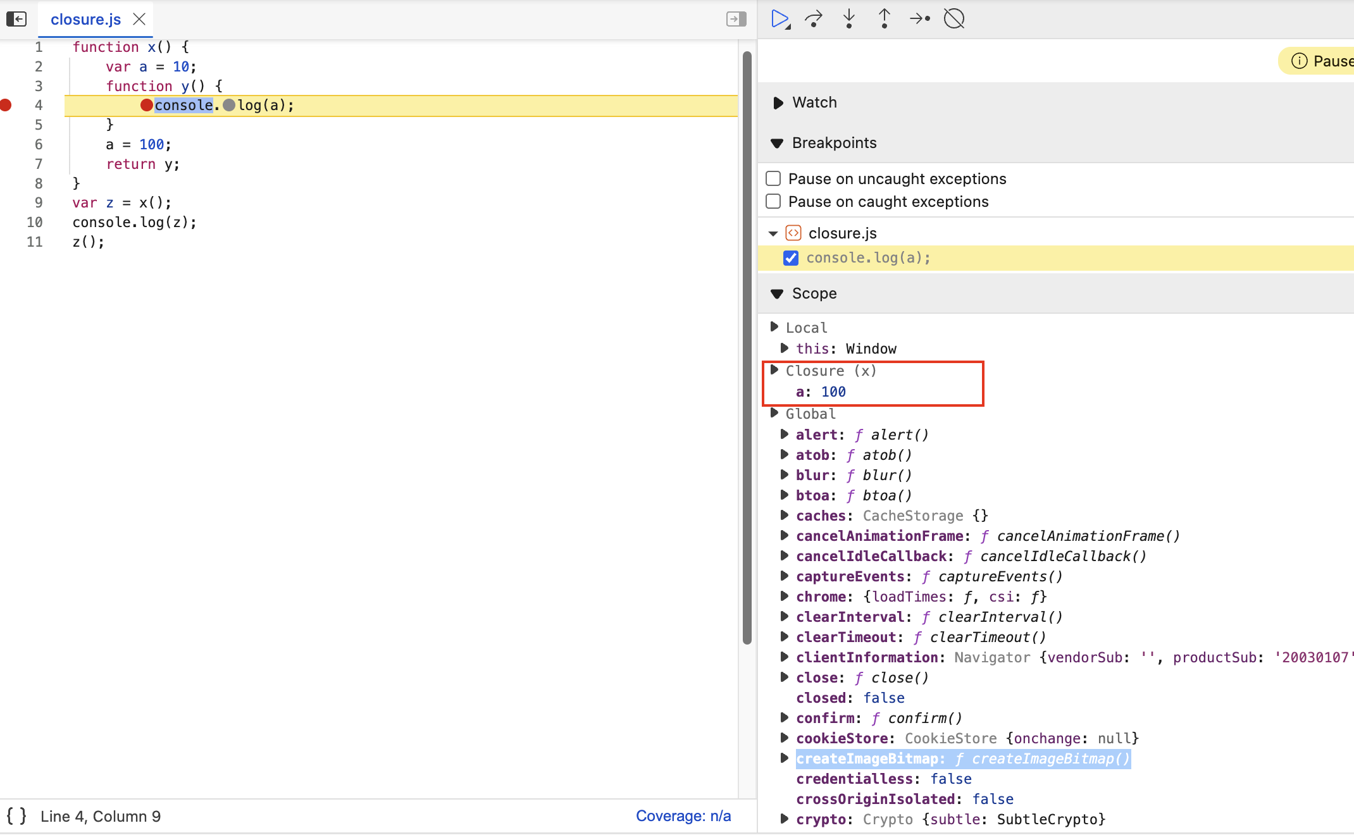Image resolution: width=1354 pixels, height=835 pixels.
Task: Expand the crypto entry
Action: pyautogui.click(x=785, y=819)
